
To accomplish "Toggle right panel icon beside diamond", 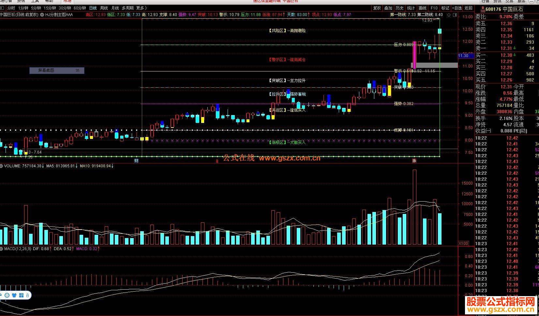I will tap(455, 15).
